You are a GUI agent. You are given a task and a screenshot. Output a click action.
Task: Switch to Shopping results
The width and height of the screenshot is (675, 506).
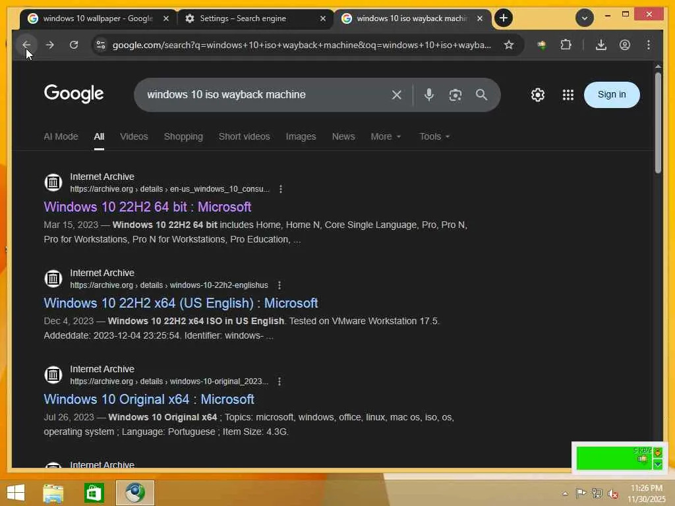point(183,136)
